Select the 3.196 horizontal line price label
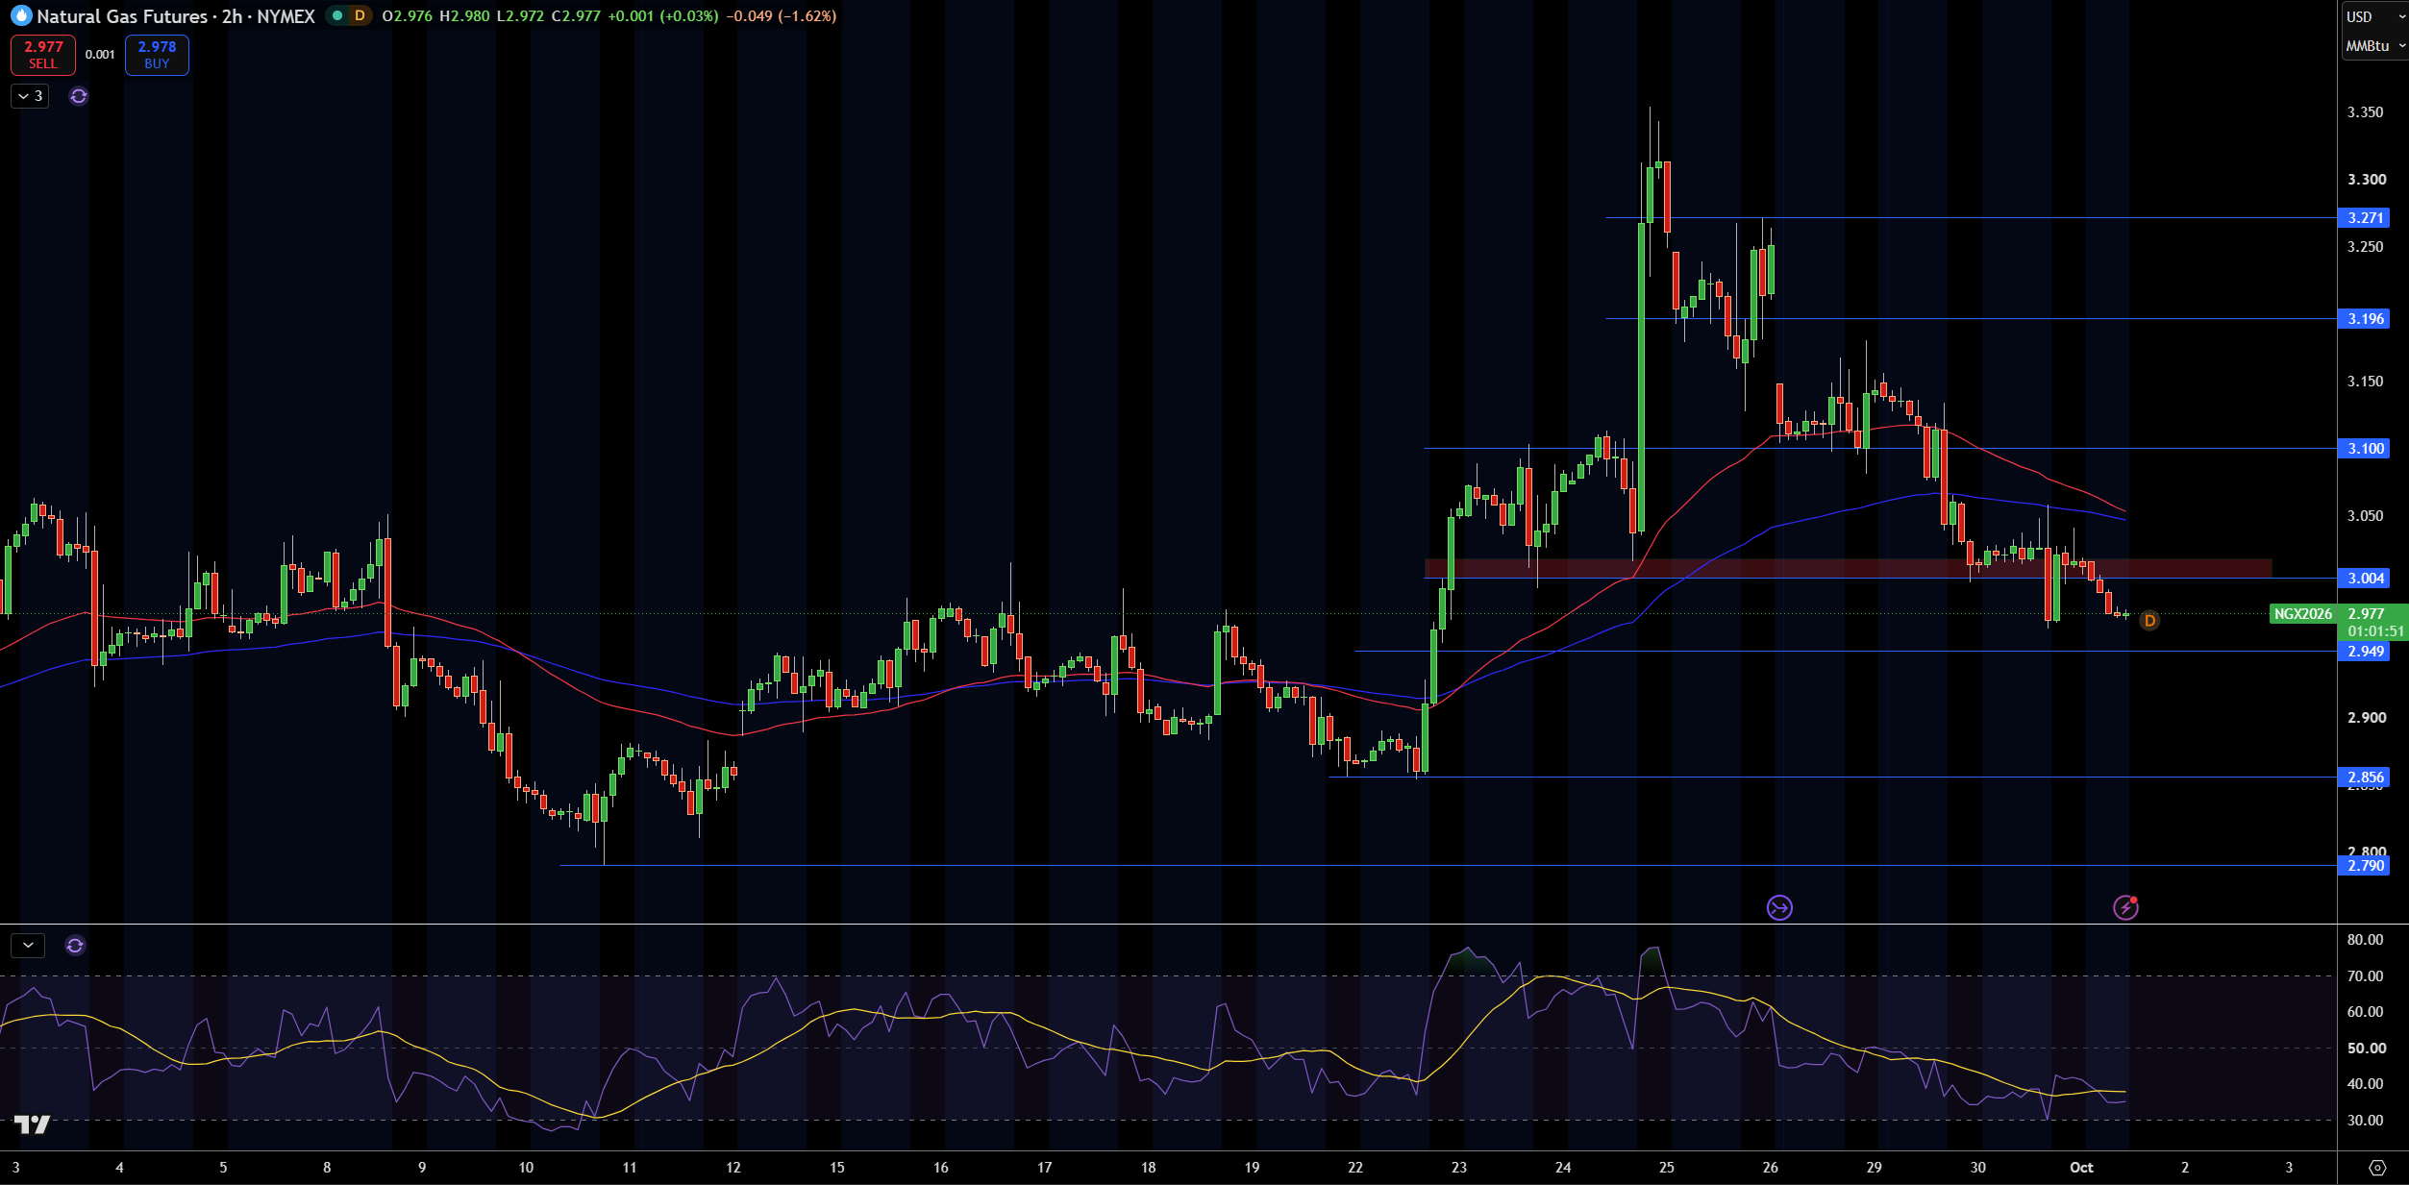 click(x=2363, y=319)
